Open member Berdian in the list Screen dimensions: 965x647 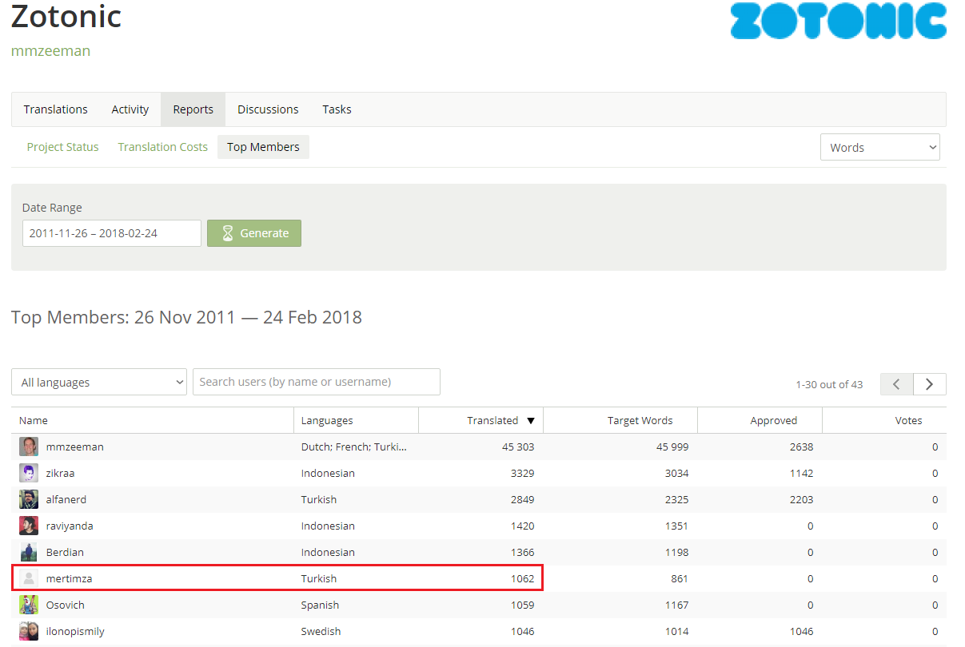point(65,552)
